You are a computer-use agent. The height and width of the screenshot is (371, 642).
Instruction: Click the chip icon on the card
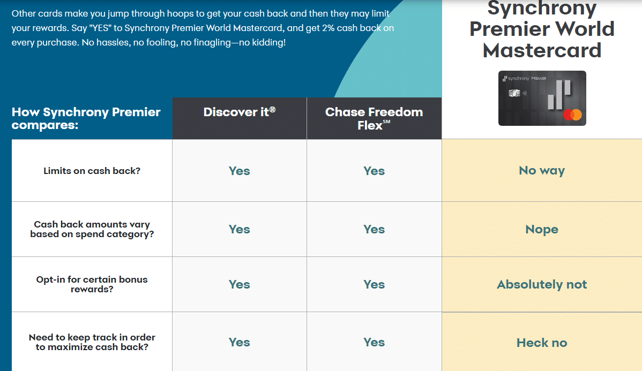click(x=514, y=93)
